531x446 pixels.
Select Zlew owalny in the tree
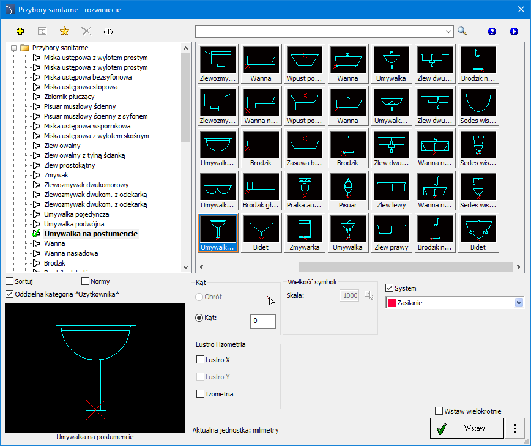pyautogui.click(x=62, y=146)
